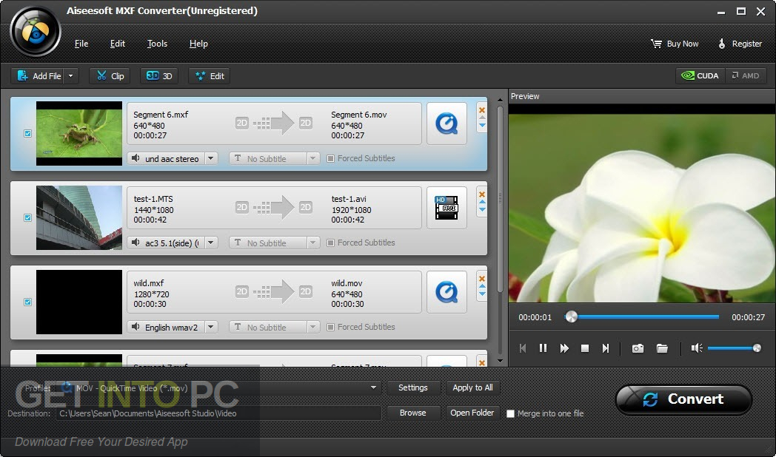Toggle AMD acceleration

(x=746, y=75)
